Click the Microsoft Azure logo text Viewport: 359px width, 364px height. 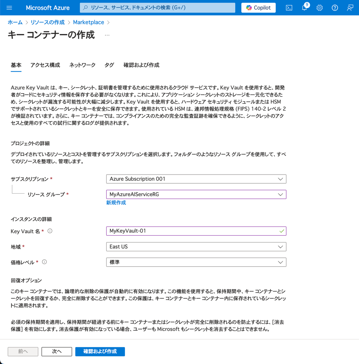pos(48,8)
